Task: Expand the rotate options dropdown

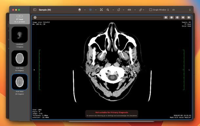Action: [124, 10]
